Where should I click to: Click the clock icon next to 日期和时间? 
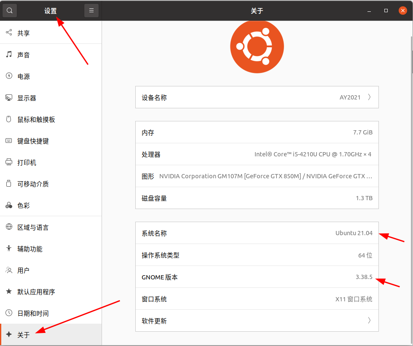coord(9,313)
